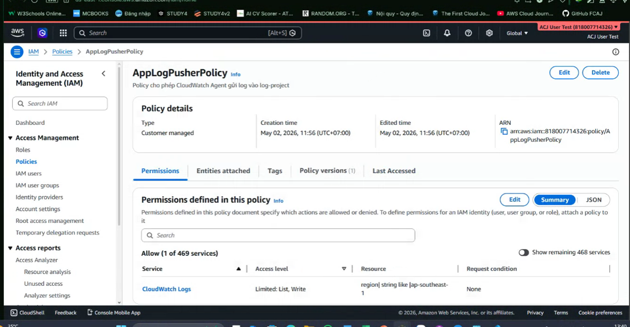
Task: Open IAM users in the sidebar
Action: coord(28,173)
